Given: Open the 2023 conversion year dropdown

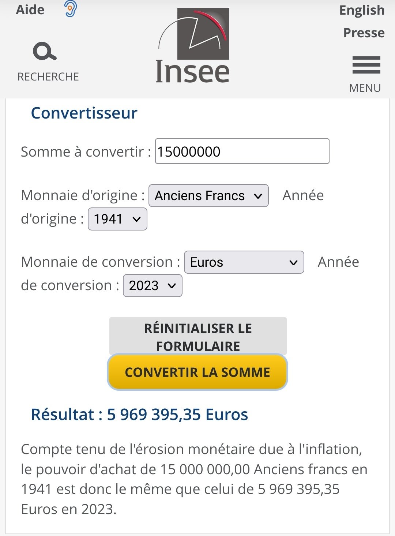Looking at the screenshot, I should pyautogui.click(x=153, y=286).
